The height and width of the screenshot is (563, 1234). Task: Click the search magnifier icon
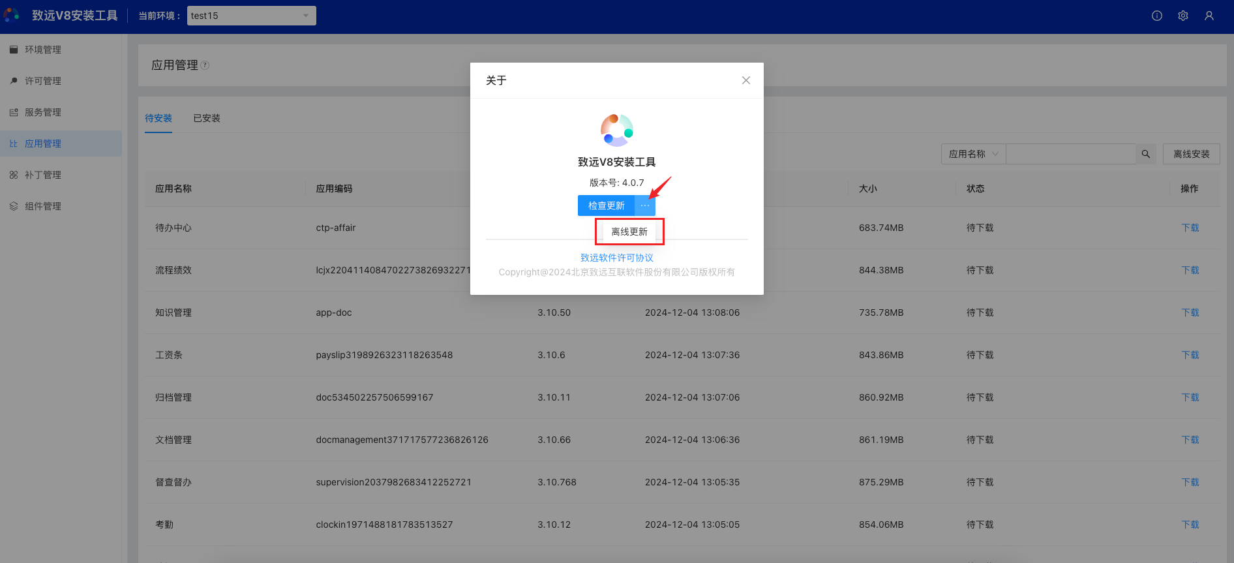1146,154
